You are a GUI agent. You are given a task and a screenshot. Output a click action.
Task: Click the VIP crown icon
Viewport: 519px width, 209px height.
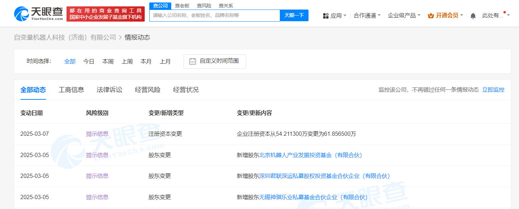431,16
